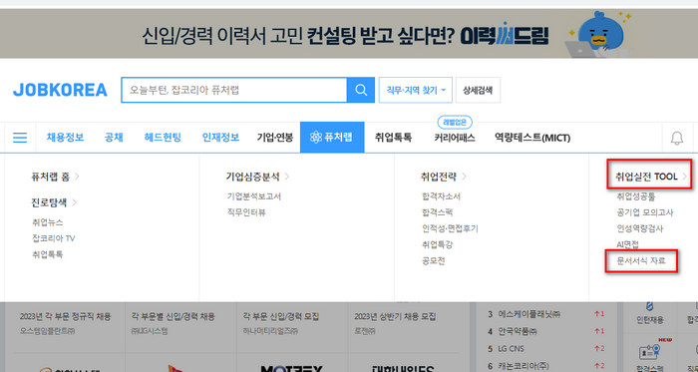Open the 직무인터뷰 link

coord(246,212)
